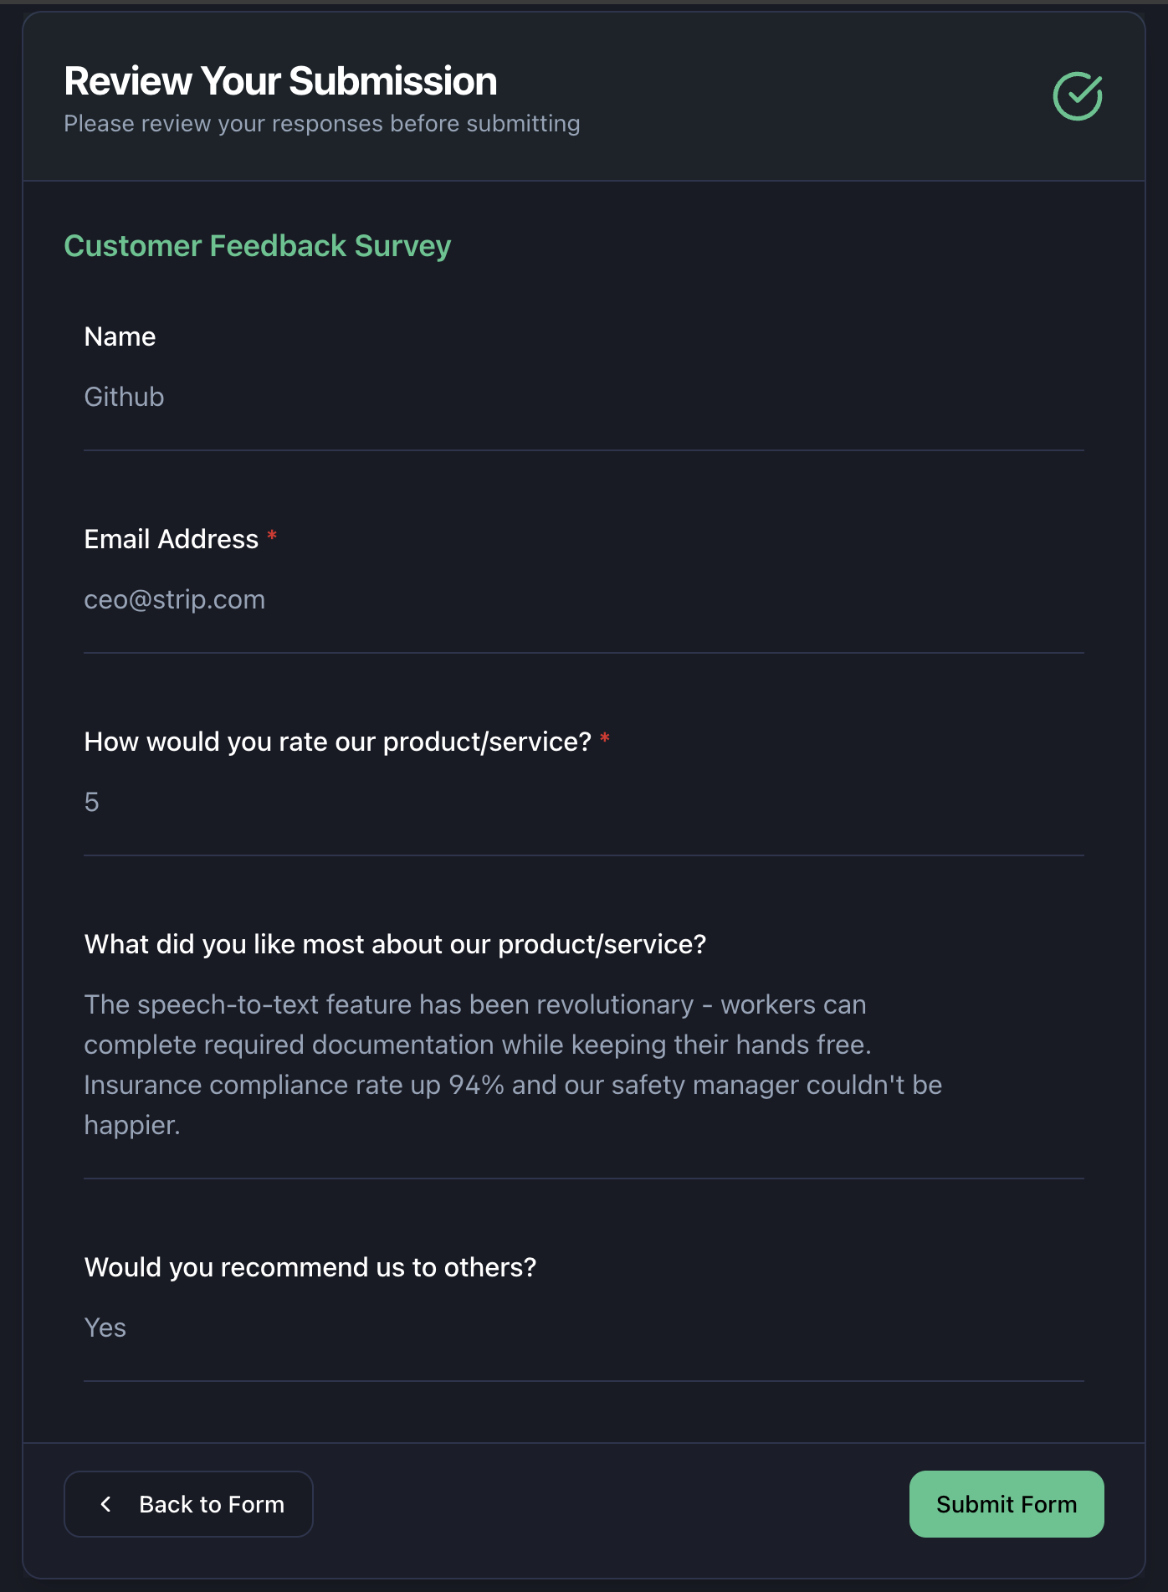
Task: Click the Name field label
Action: [120, 336]
